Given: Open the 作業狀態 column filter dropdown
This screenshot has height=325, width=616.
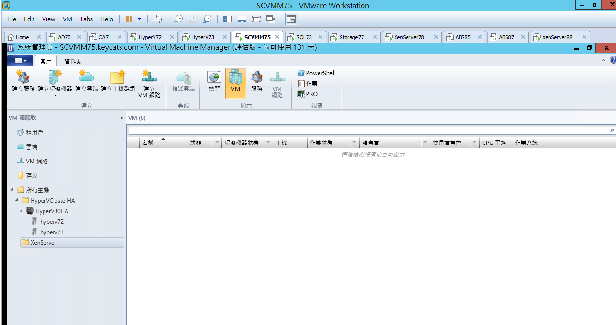Looking at the screenshot, I should click(x=354, y=143).
